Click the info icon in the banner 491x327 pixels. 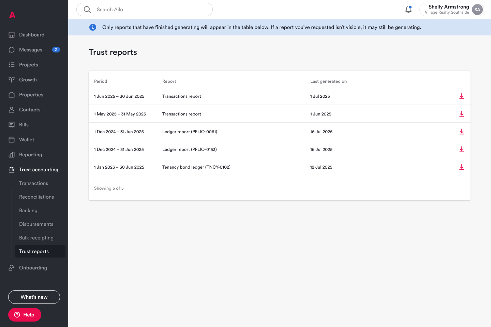(93, 27)
